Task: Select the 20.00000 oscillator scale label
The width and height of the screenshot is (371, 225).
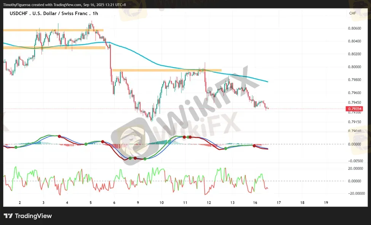Action: pos(355,168)
